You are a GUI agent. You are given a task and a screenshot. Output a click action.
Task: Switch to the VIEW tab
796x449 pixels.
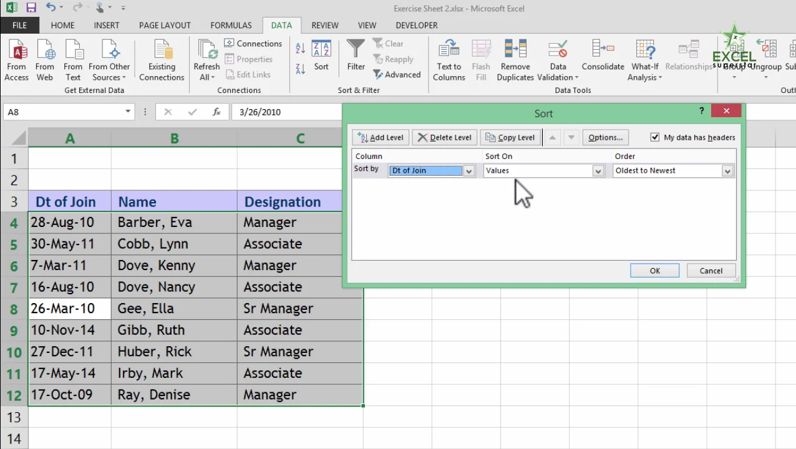[x=367, y=26]
